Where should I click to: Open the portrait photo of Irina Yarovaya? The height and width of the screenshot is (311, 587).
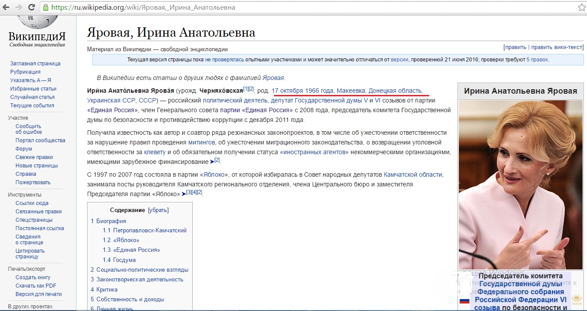[x=520, y=185]
